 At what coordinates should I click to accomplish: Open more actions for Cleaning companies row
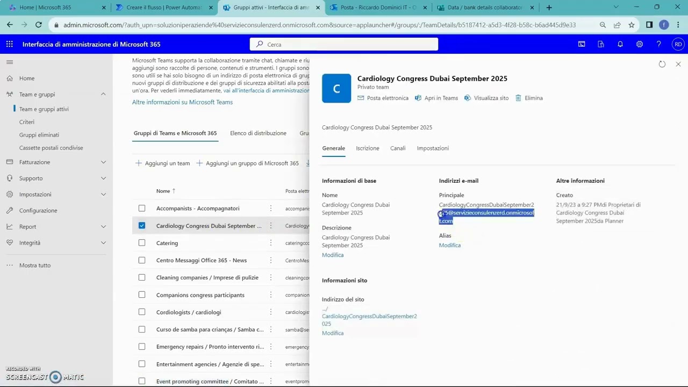click(x=271, y=277)
